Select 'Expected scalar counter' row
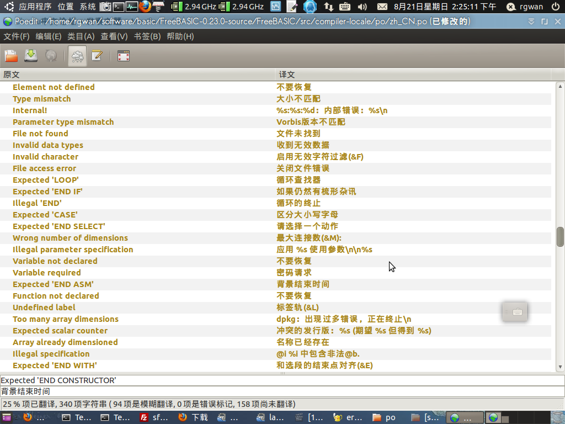The width and height of the screenshot is (565, 424). (275, 331)
